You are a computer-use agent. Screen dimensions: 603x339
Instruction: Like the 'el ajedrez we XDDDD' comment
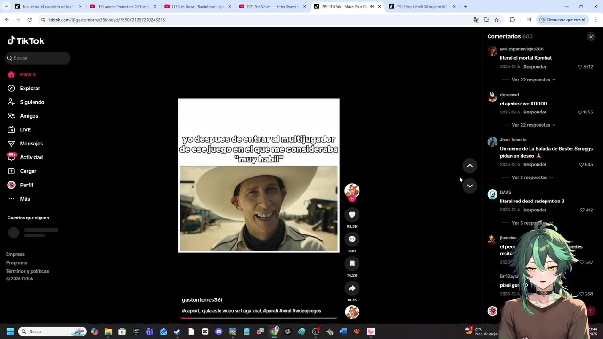(x=580, y=112)
